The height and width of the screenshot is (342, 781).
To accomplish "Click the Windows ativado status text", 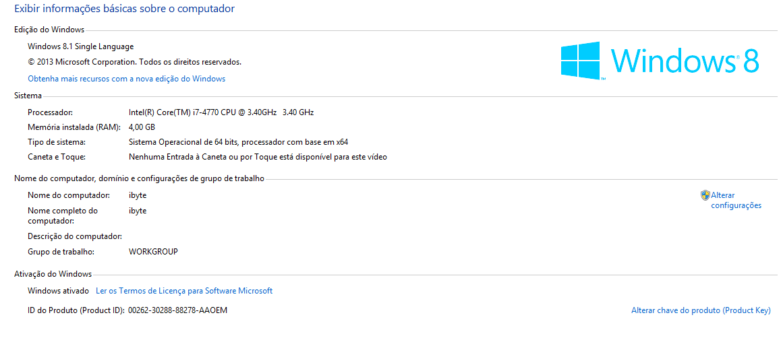I will (x=58, y=291).
